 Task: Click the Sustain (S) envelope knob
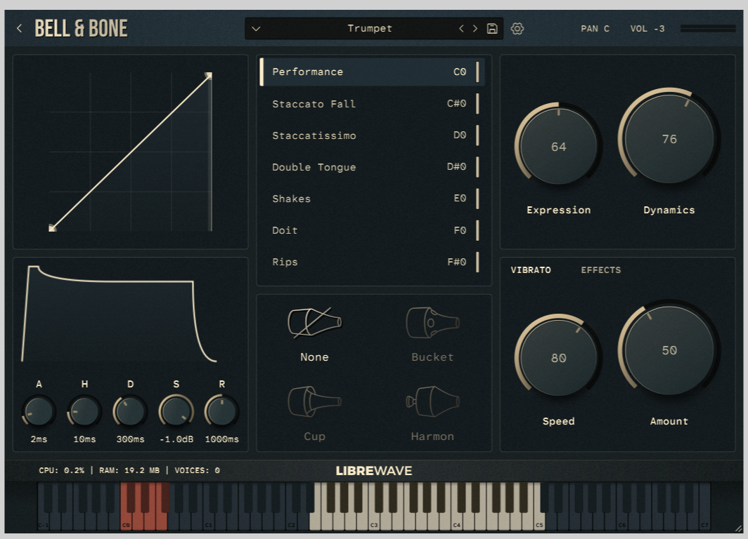[176, 411]
